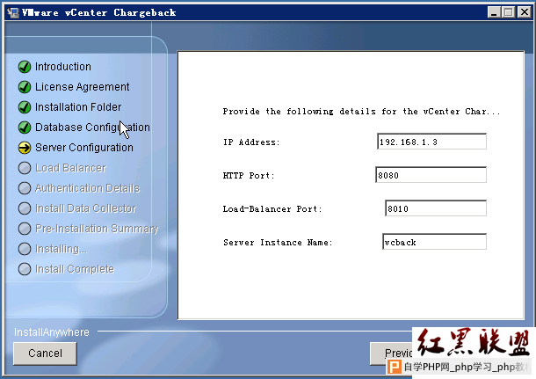Click the Pre-Installation Summary label
The height and width of the screenshot is (379, 536).
tap(97, 229)
